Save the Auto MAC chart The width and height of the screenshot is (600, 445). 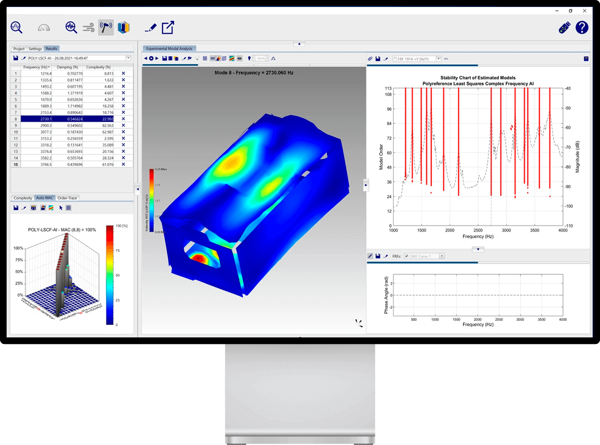pos(16,208)
